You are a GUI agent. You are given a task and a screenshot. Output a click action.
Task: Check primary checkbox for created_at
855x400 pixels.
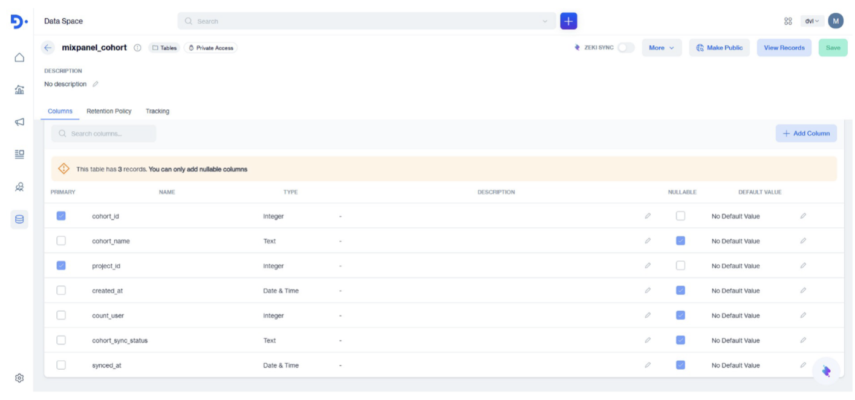61,291
